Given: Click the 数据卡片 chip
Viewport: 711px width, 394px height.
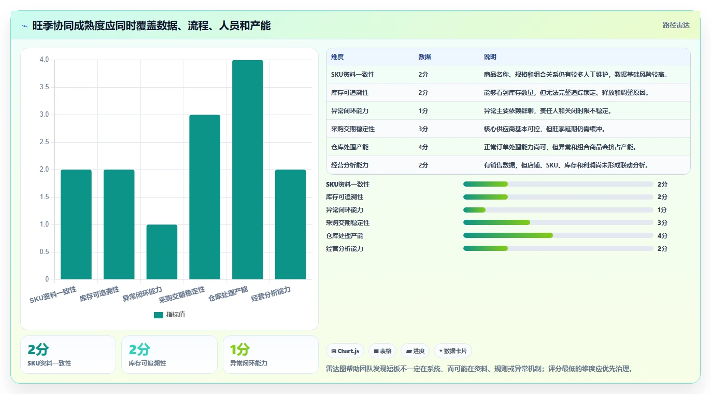Looking at the screenshot, I should click(453, 351).
